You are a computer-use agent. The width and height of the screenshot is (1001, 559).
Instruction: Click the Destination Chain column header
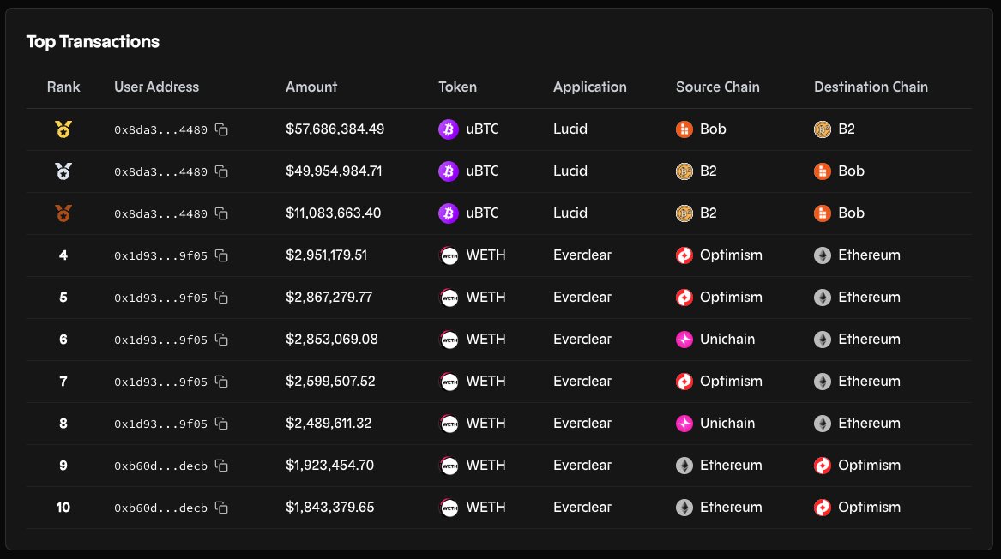pyautogui.click(x=871, y=87)
